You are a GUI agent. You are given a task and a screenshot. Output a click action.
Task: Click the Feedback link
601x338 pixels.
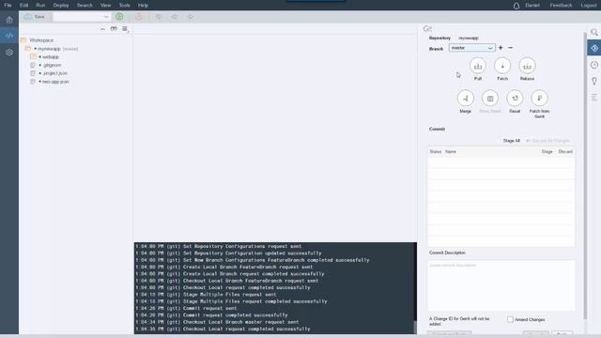pos(561,6)
